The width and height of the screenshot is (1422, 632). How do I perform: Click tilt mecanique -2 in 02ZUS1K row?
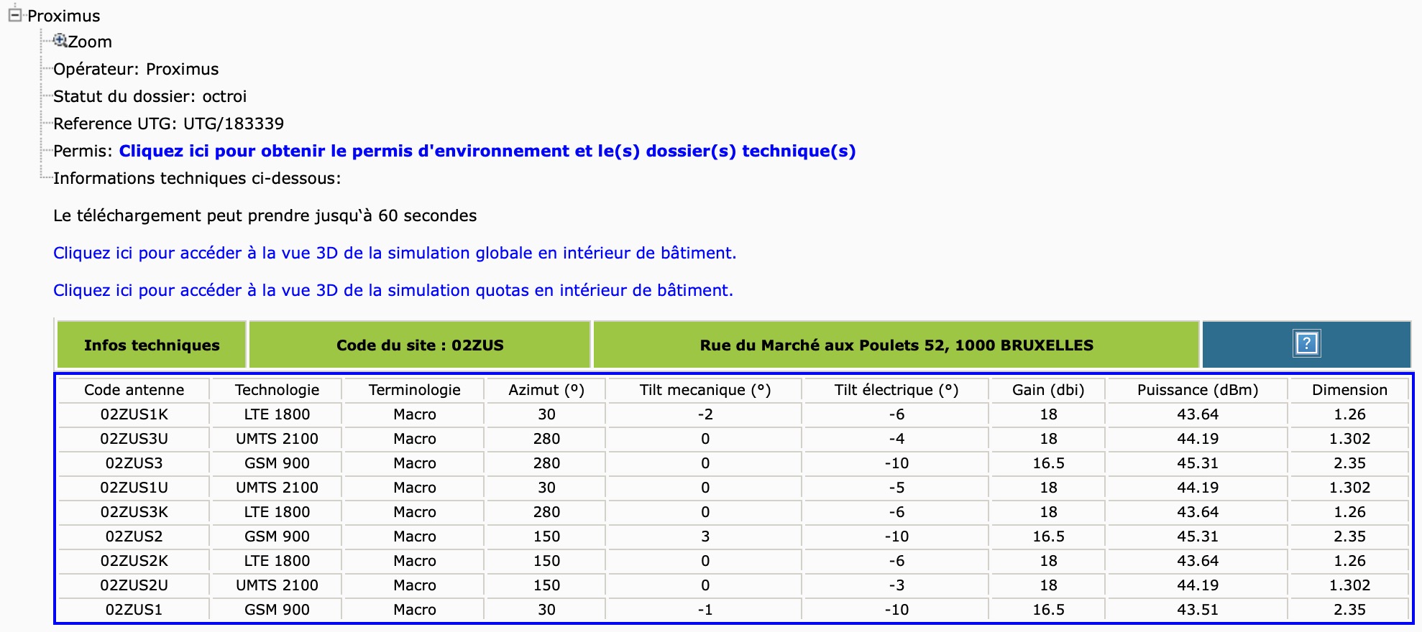point(705,414)
